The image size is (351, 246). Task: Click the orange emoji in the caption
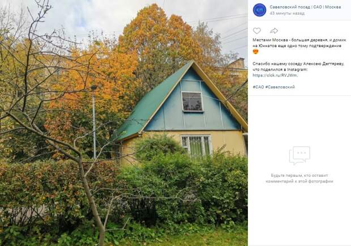point(255,52)
